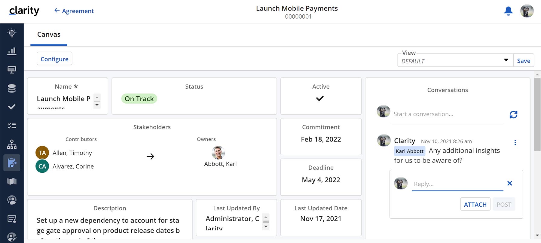Click the Commitment date Feb 18, 2022

click(321, 139)
